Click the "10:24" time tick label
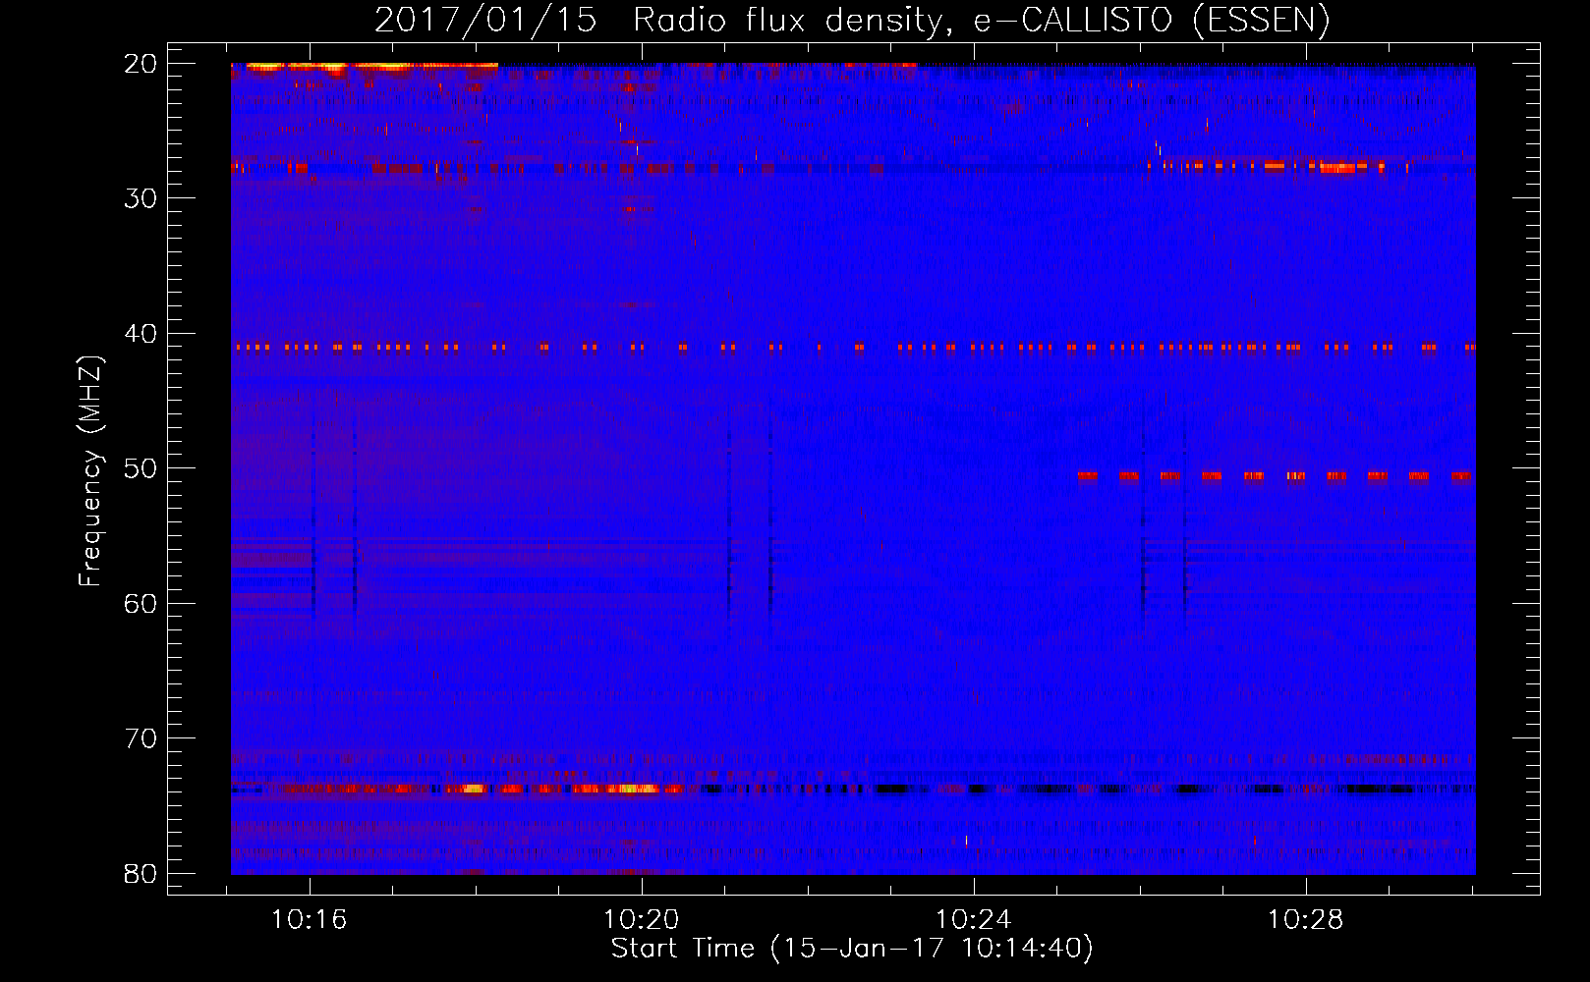 [974, 920]
